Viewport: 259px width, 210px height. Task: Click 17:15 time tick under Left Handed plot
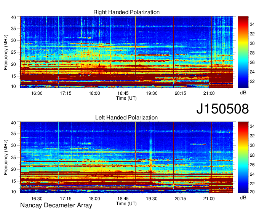tap(66, 198)
